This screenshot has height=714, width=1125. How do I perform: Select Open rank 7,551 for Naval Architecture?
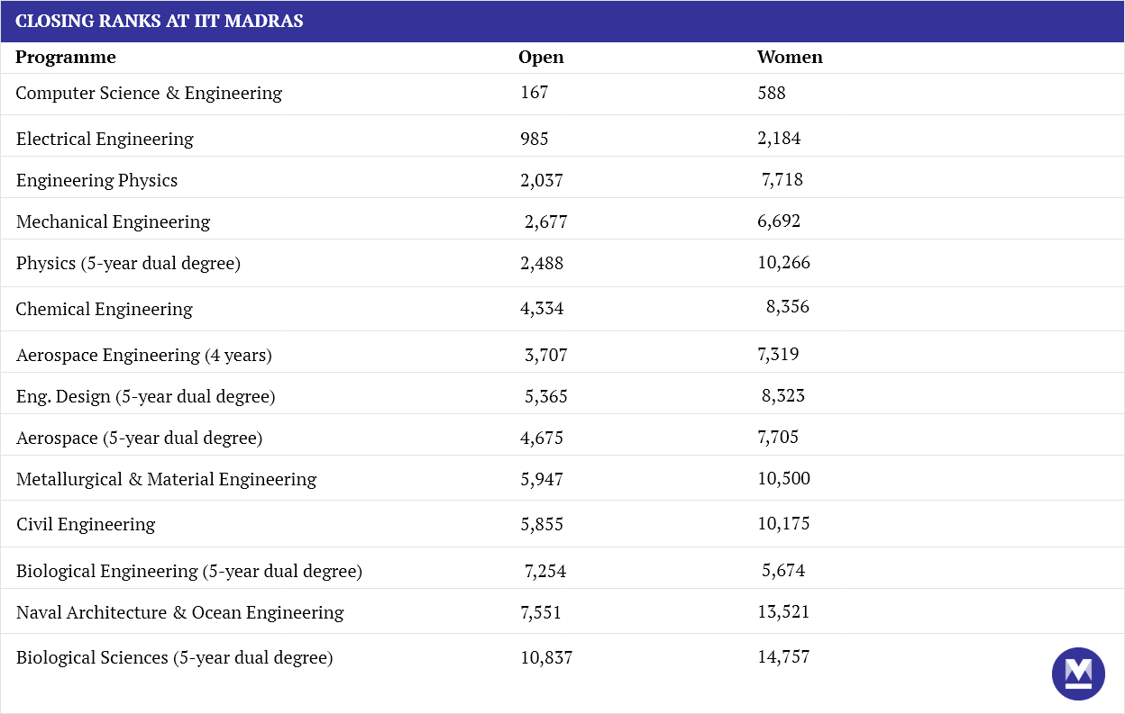coord(541,613)
